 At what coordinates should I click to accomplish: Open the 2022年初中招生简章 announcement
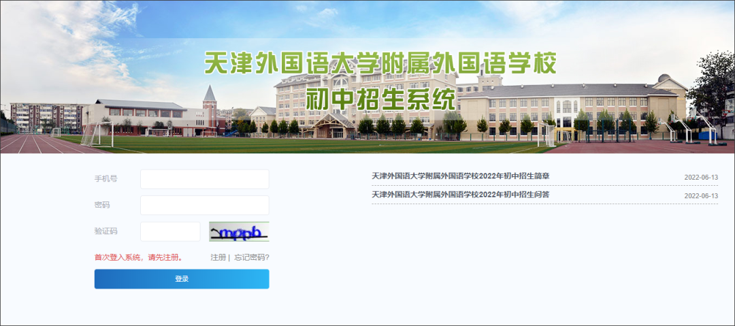click(460, 176)
